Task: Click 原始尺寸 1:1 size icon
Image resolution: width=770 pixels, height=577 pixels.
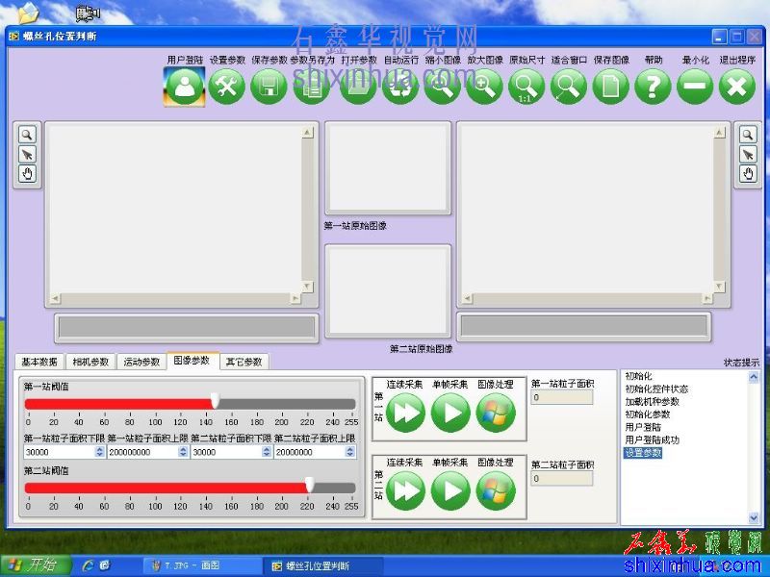Action: click(x=526, y=87)
